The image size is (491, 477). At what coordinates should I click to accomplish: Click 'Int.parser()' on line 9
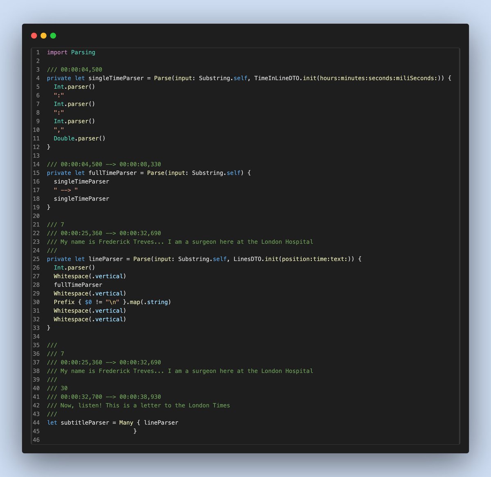click(x=74, y=121)
